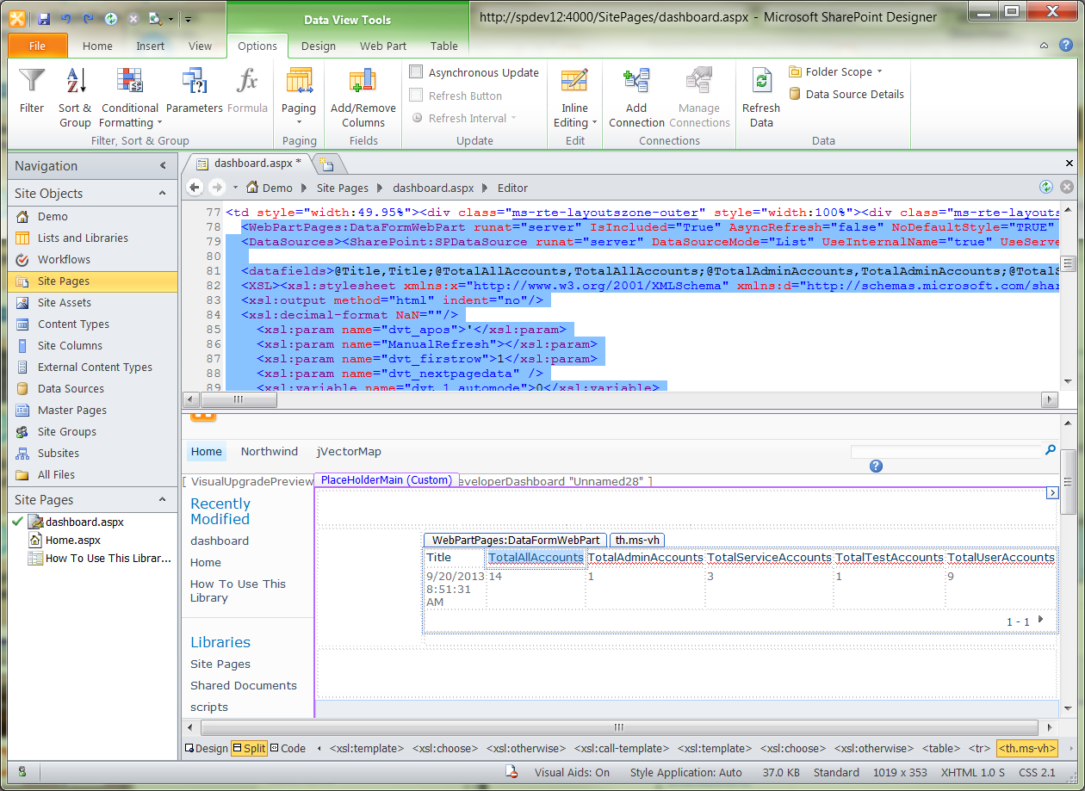Viewport: 1085px width, 791px height.
Task: Switch to the Web Part ribbon tab
Action: click(x=383, y=46)
